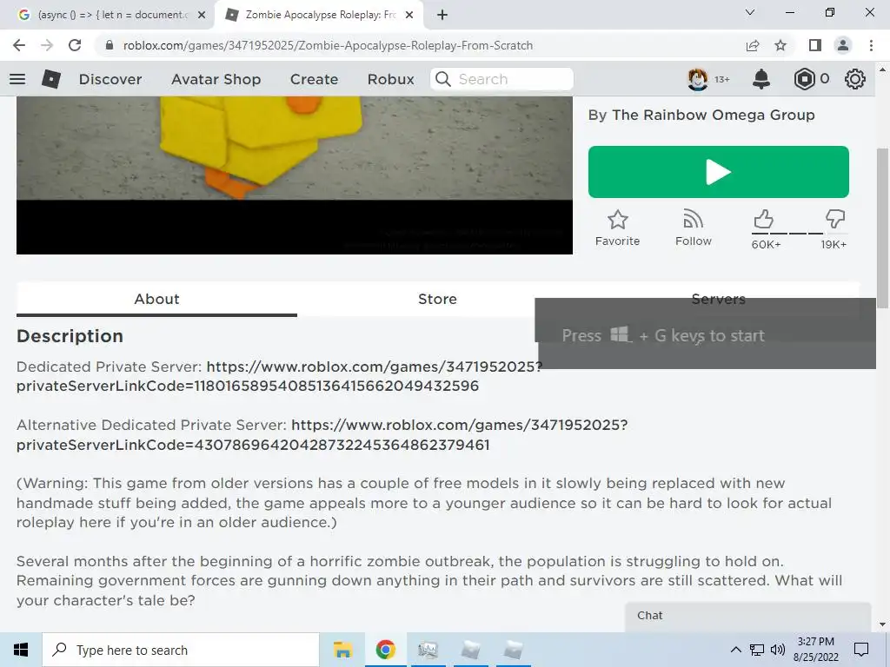
Task: Reload the Roblox page
Action: (x=75, y=45)
